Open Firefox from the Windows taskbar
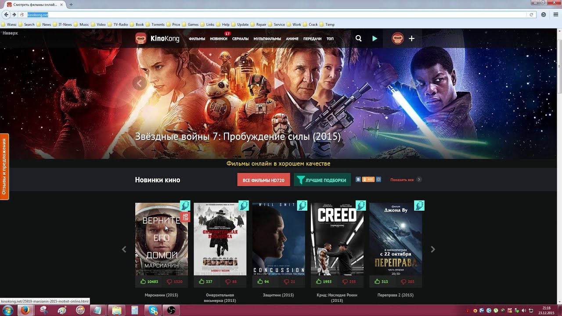This screenshot has height=316, width=562. 25,310
